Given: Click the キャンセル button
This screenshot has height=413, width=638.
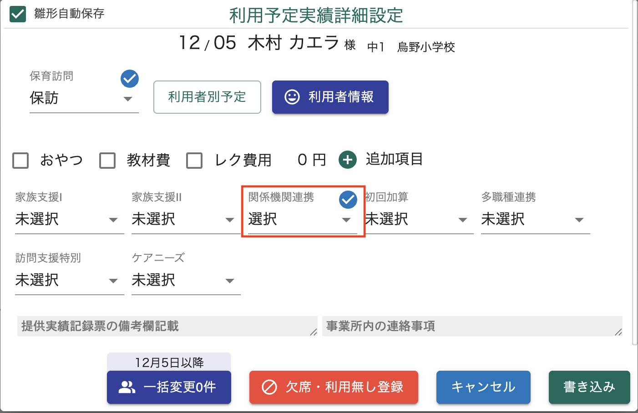Looking at the screenshot, I should pos(483,387).
